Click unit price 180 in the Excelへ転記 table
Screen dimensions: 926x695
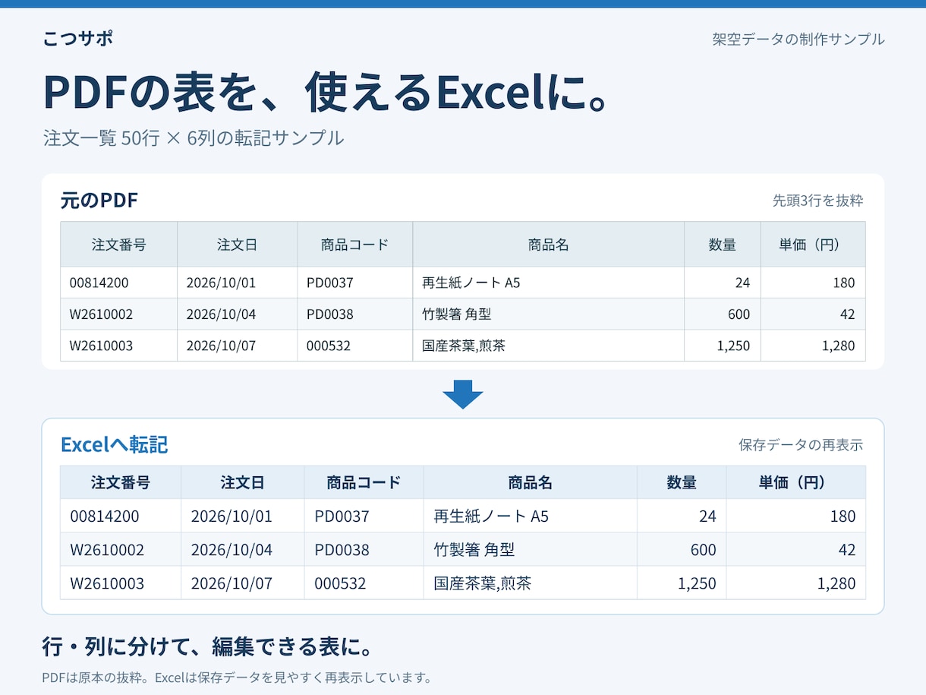coord(843,517)
